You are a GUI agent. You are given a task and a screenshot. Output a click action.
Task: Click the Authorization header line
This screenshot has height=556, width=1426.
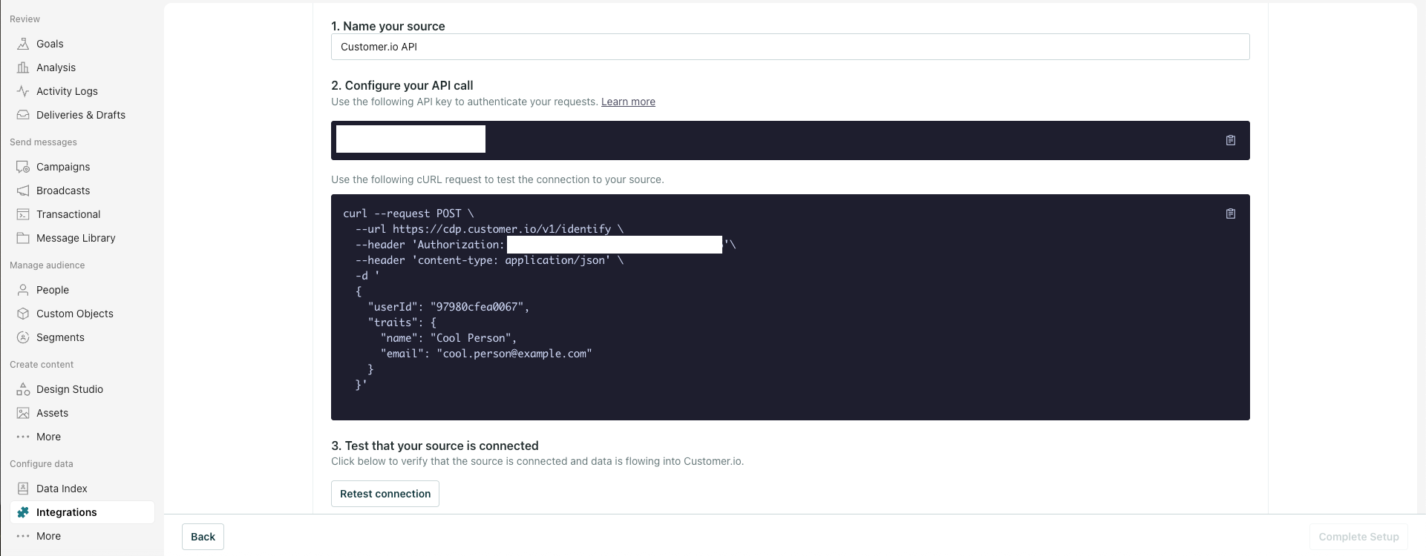coord(546,245)
